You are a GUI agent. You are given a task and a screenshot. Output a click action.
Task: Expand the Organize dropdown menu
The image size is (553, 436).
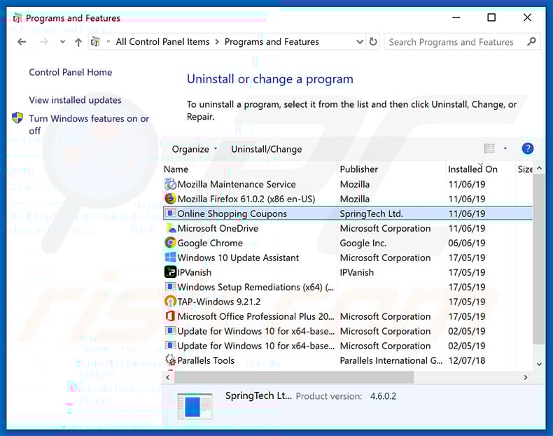195,149
